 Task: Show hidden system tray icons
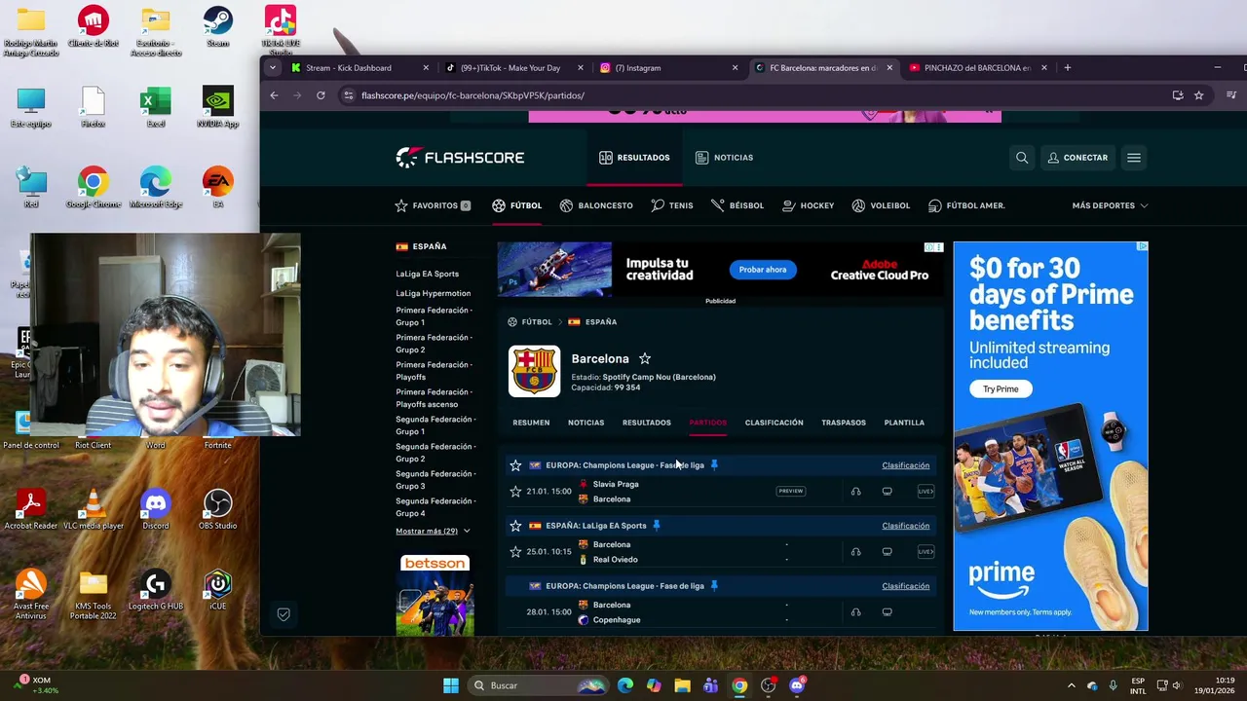1071,685
